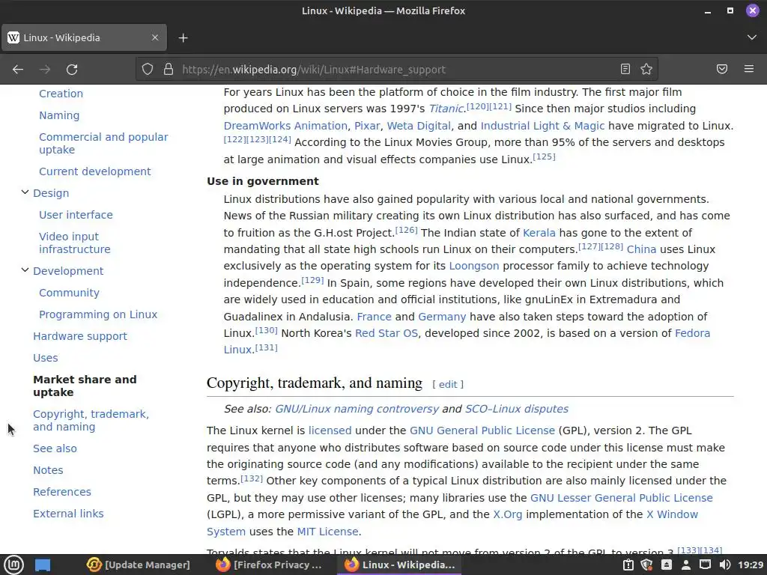Select Linux - Wikipedia browser tab

coord(84,37)
